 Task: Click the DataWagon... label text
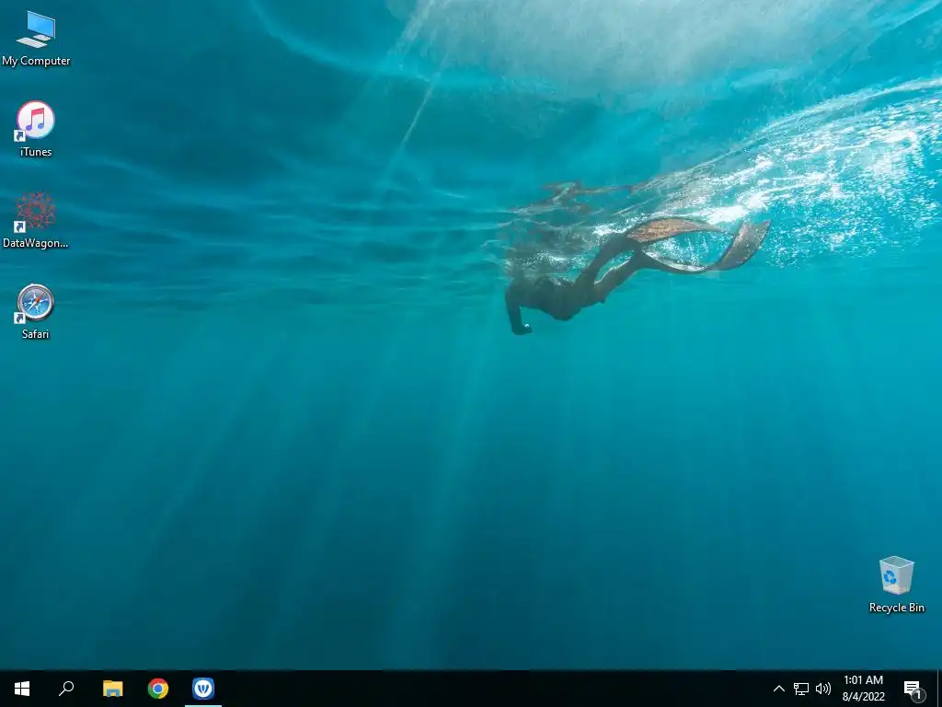pos(36,243)
